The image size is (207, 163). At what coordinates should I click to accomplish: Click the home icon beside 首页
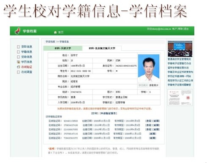[x=55, y=33]
